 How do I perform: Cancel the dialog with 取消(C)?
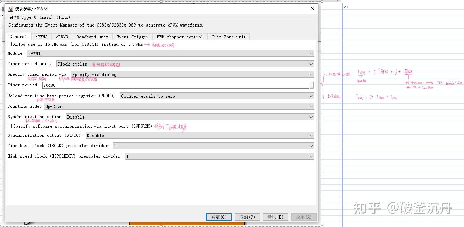pos(247,217)
